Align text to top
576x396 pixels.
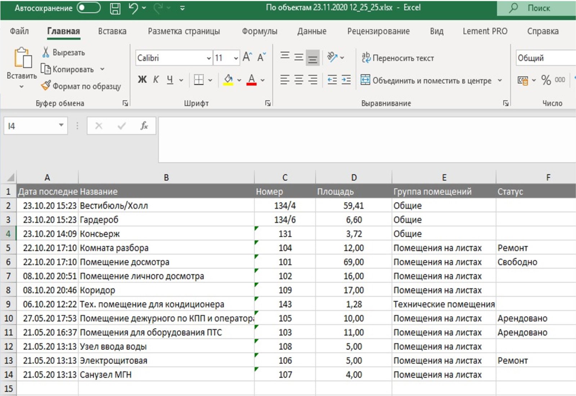(285, 56)
